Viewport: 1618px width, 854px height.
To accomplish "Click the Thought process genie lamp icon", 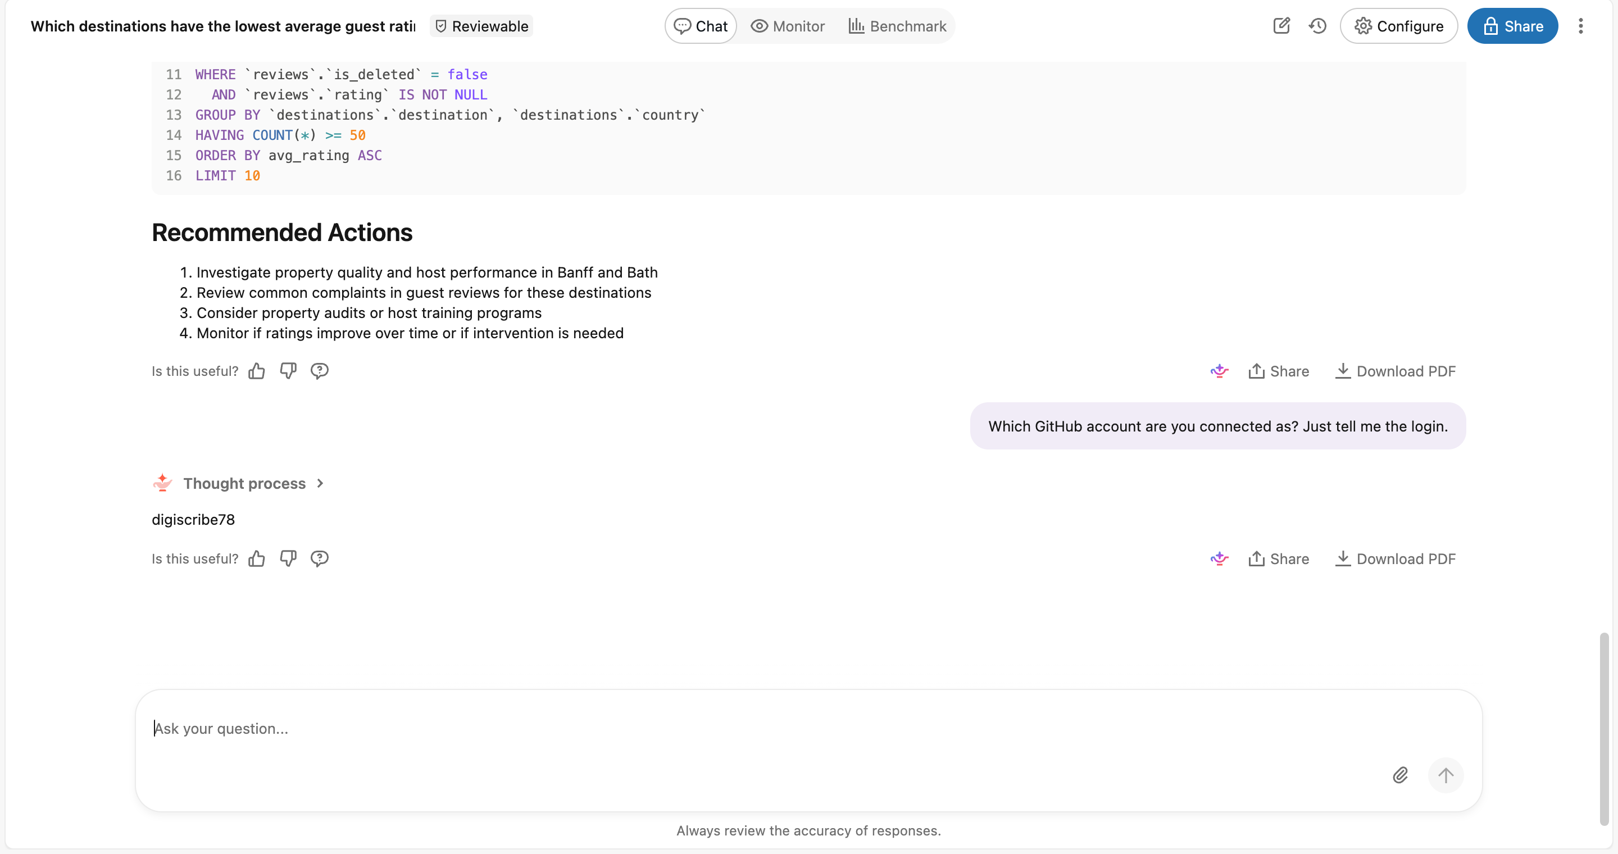I will pyautogui.click(x=162, y=482).
